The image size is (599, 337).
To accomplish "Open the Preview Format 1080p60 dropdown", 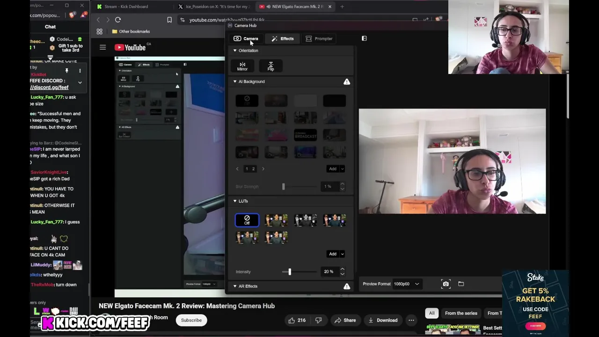I will click(x=406, y=284).
